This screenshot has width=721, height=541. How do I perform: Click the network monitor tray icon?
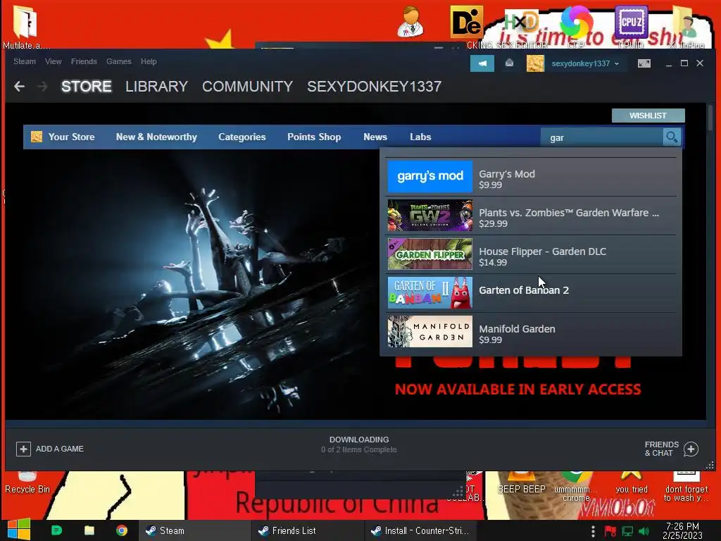(627, 531)
